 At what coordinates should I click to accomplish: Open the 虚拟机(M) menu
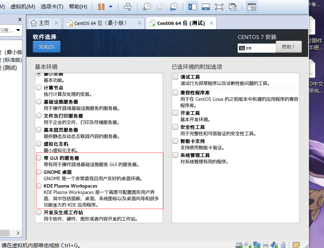(23, 7)
